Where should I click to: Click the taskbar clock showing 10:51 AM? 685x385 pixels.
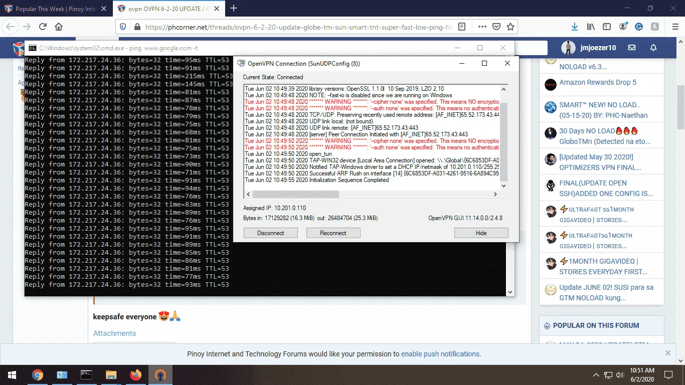(642, 374)
